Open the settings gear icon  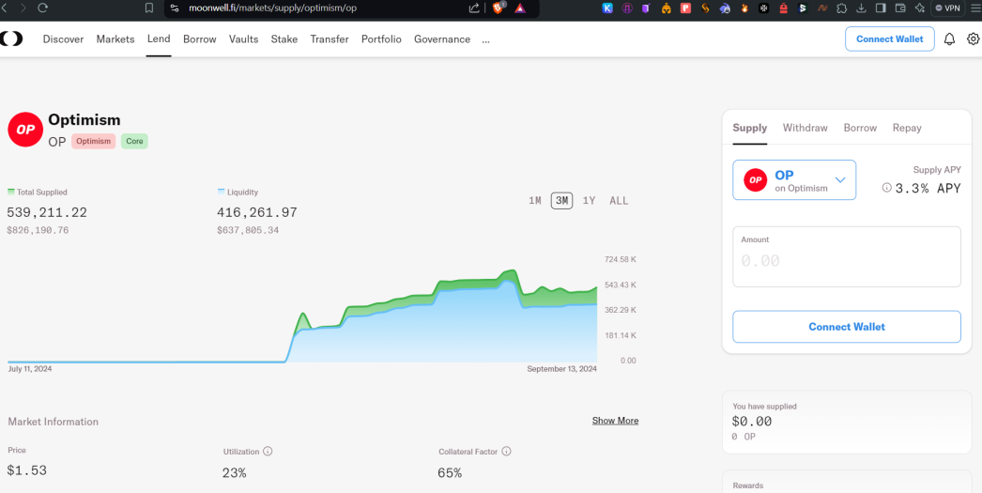(x=973, y=39)
